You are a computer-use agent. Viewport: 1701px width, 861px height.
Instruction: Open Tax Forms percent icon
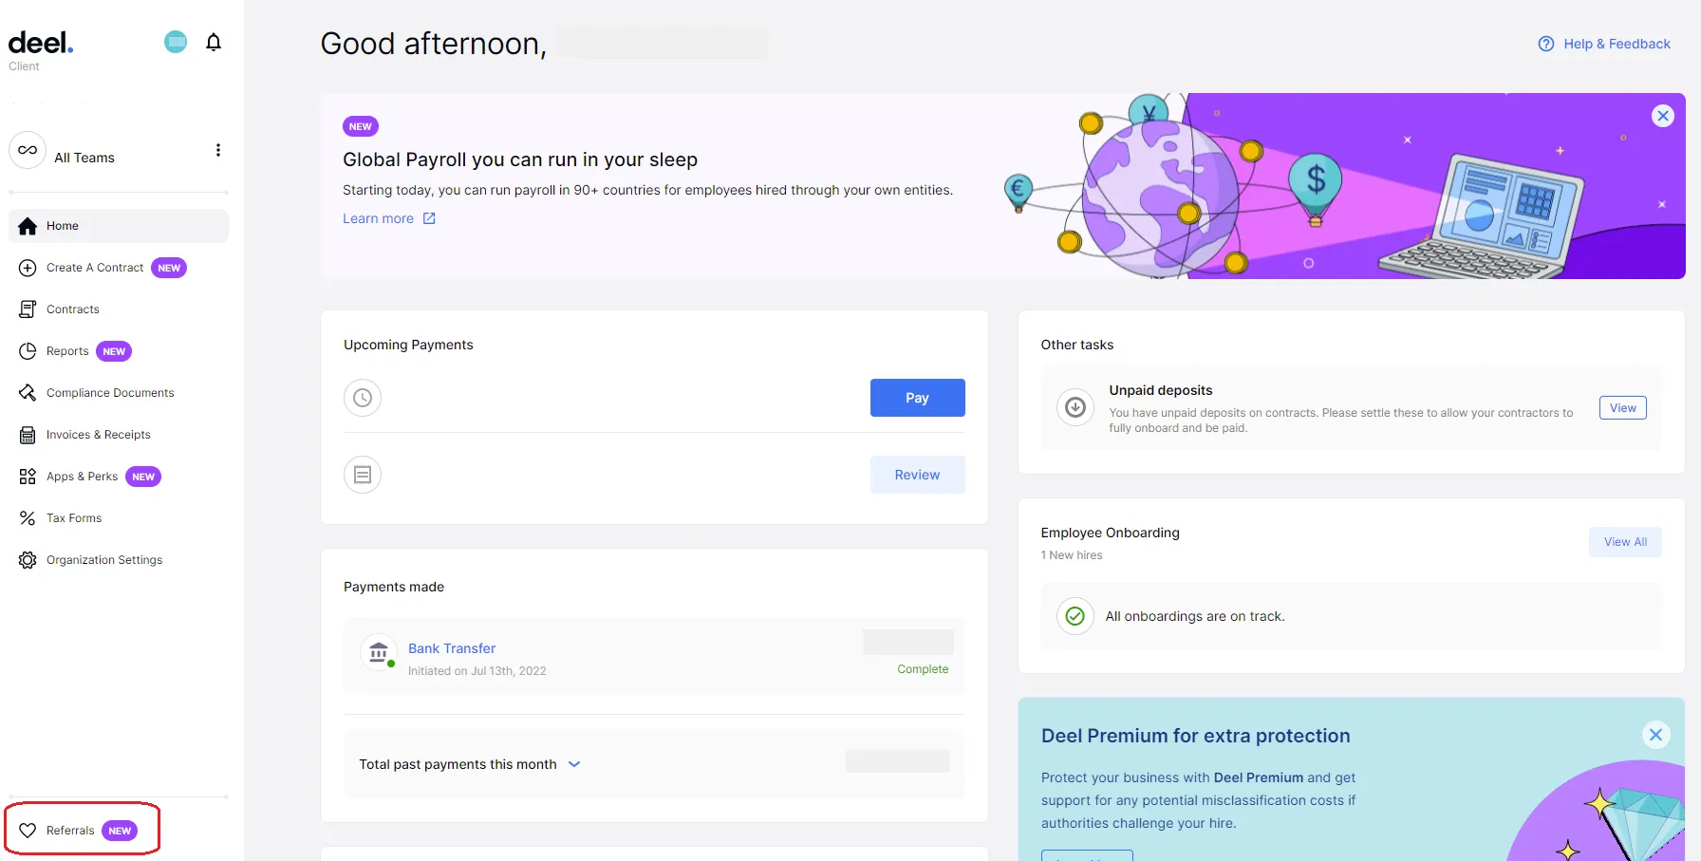(28, 518)
